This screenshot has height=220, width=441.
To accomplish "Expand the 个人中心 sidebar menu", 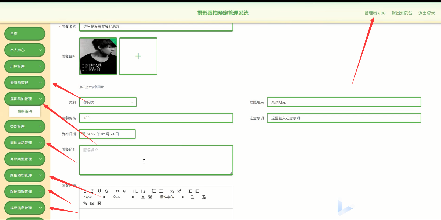I will point(25,50).
